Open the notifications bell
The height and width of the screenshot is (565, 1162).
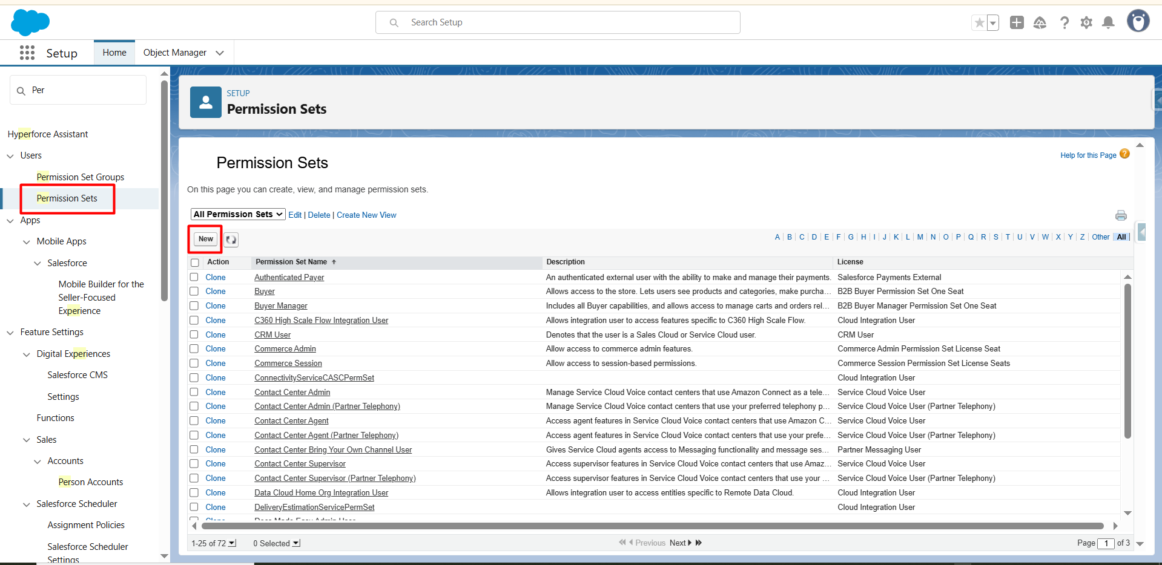click(x=1108, y=23)
